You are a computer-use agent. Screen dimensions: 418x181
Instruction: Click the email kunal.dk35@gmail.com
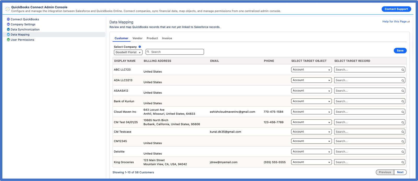(x=225, y=132)
